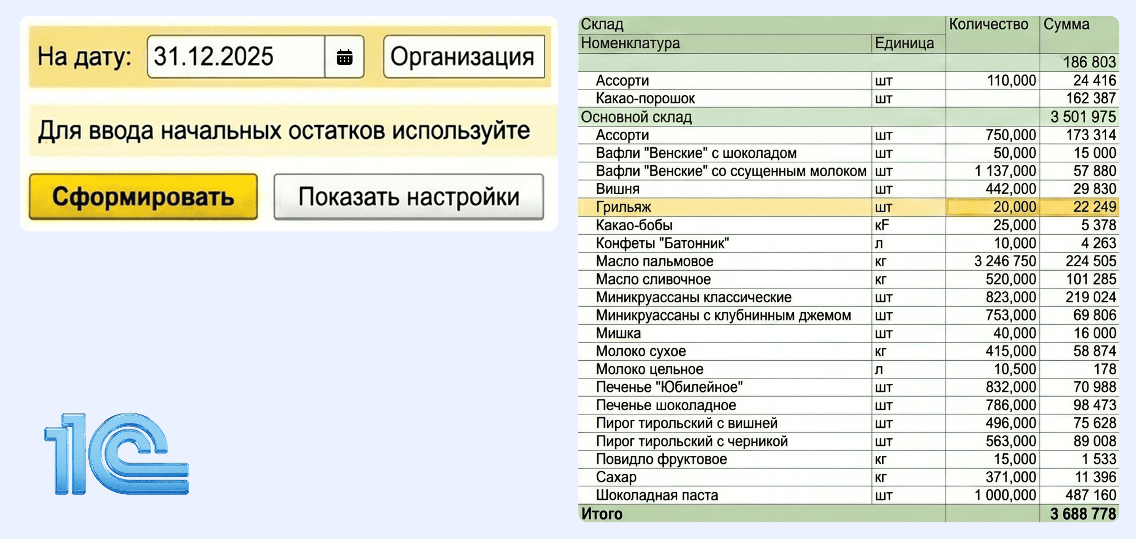Select the highlighted Грильяж row

pyautogui.click(x=848, y=207)
